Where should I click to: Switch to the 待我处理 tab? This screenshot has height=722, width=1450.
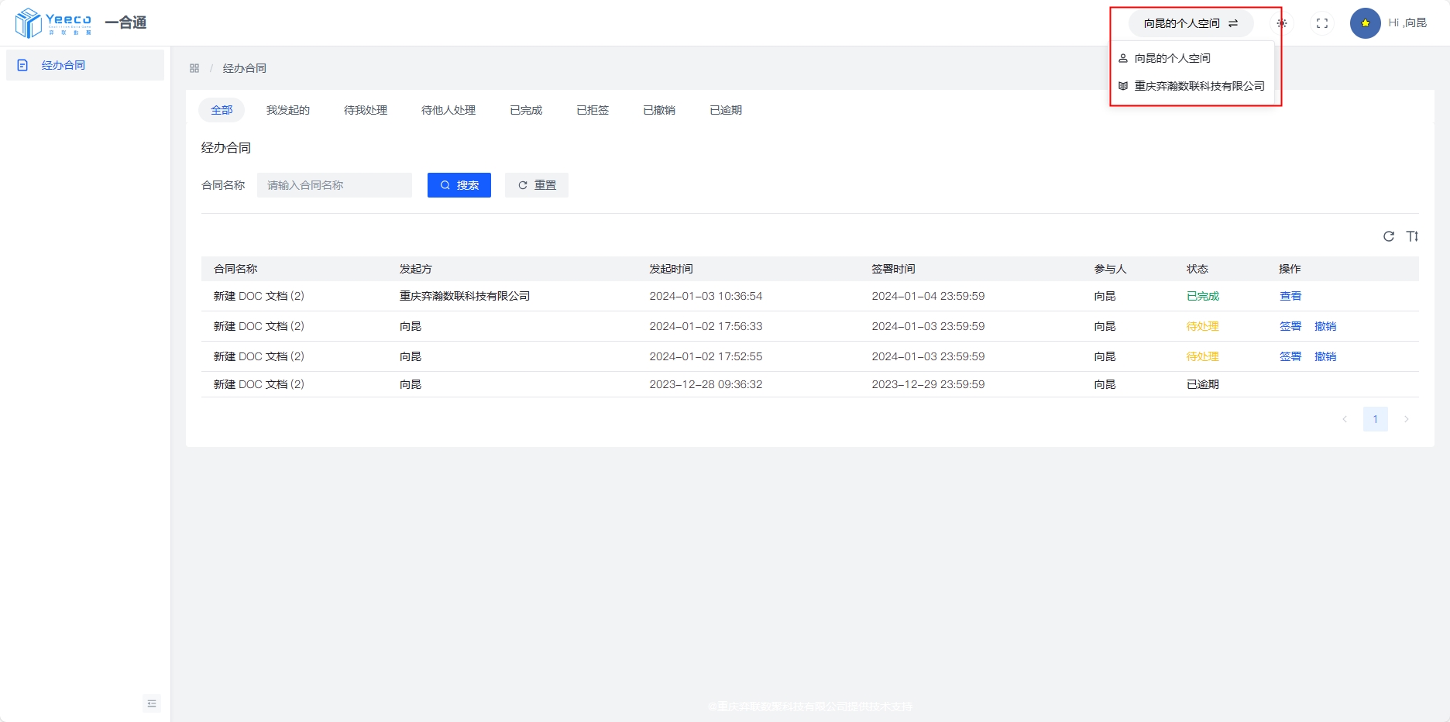tap(366, 110)
